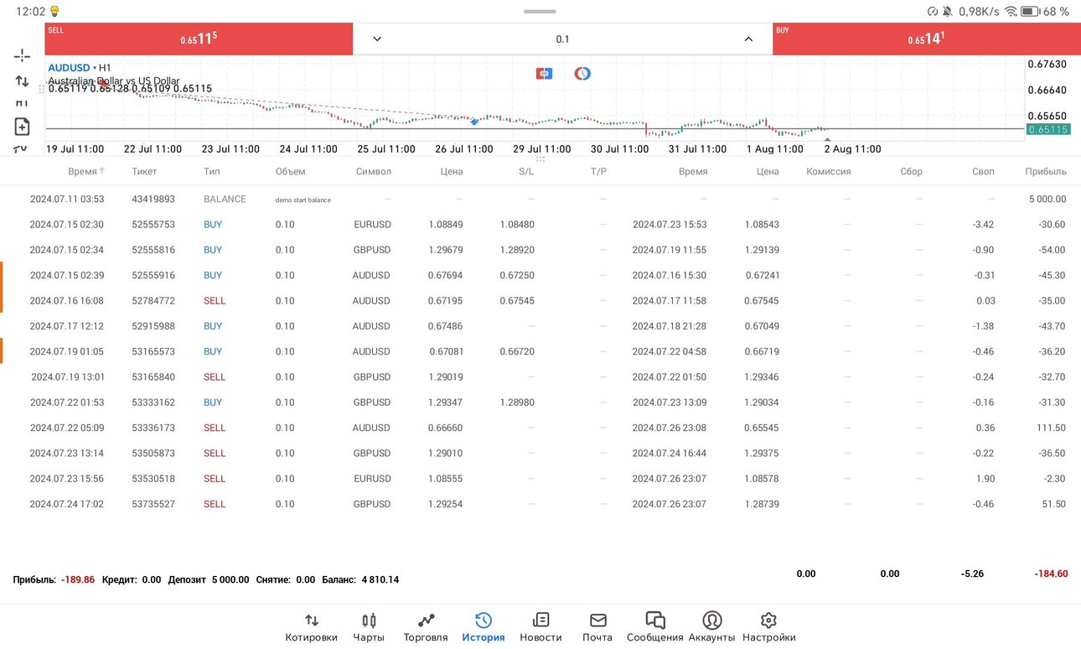Sort by Тикет column header

144,171
